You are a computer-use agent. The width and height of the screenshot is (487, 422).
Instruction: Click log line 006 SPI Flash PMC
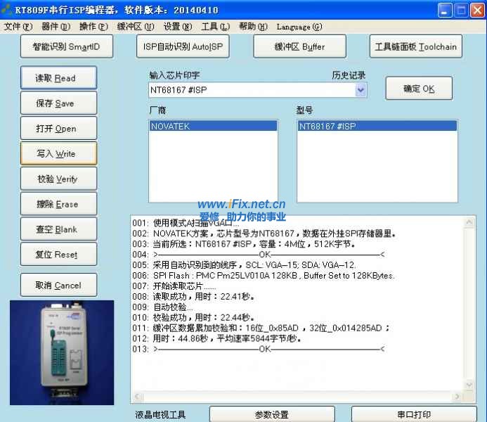coord(264,276)
